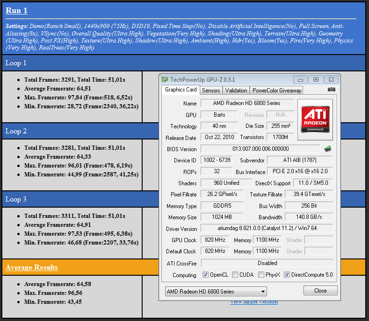Click the BIOS Version field 013.007.000.006.000000
The height and width of the screenshot is (321, 369).
(260, 149)
